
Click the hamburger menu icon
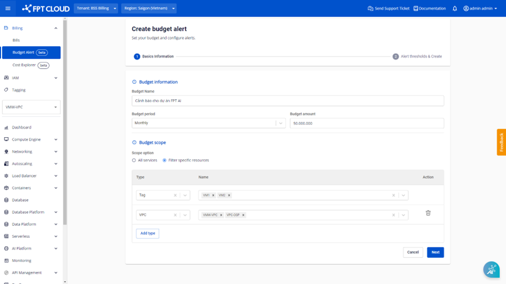coord(8,9)
